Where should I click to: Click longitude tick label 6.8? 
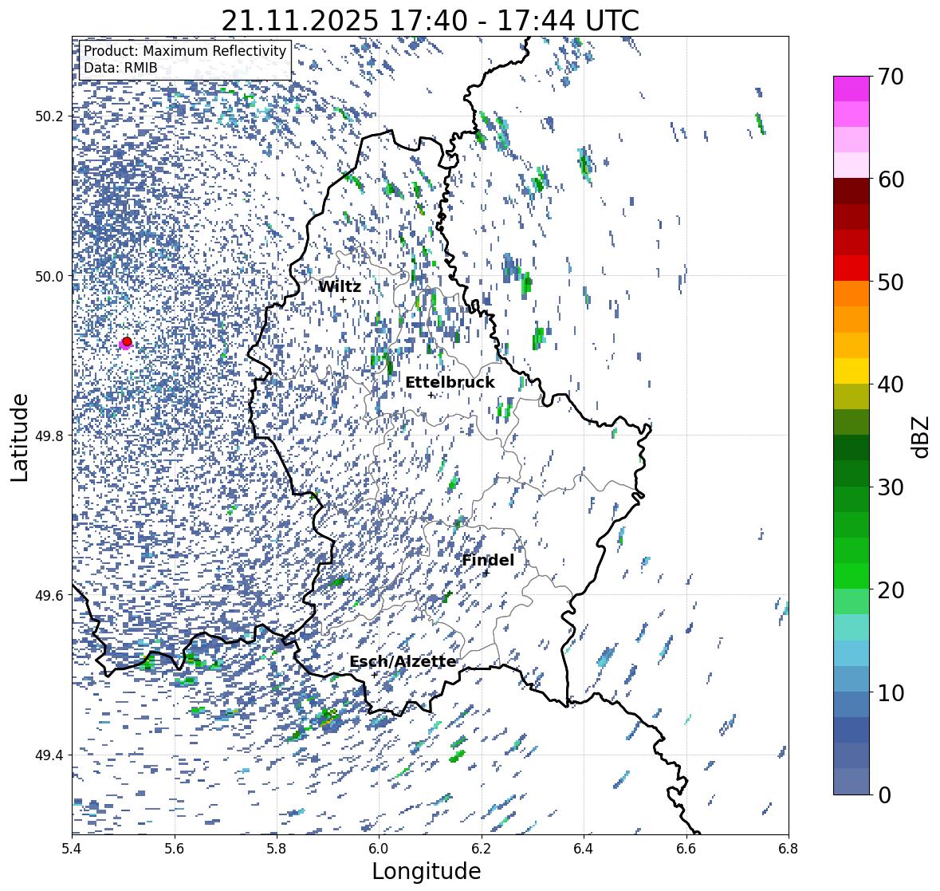coord(789,849)
